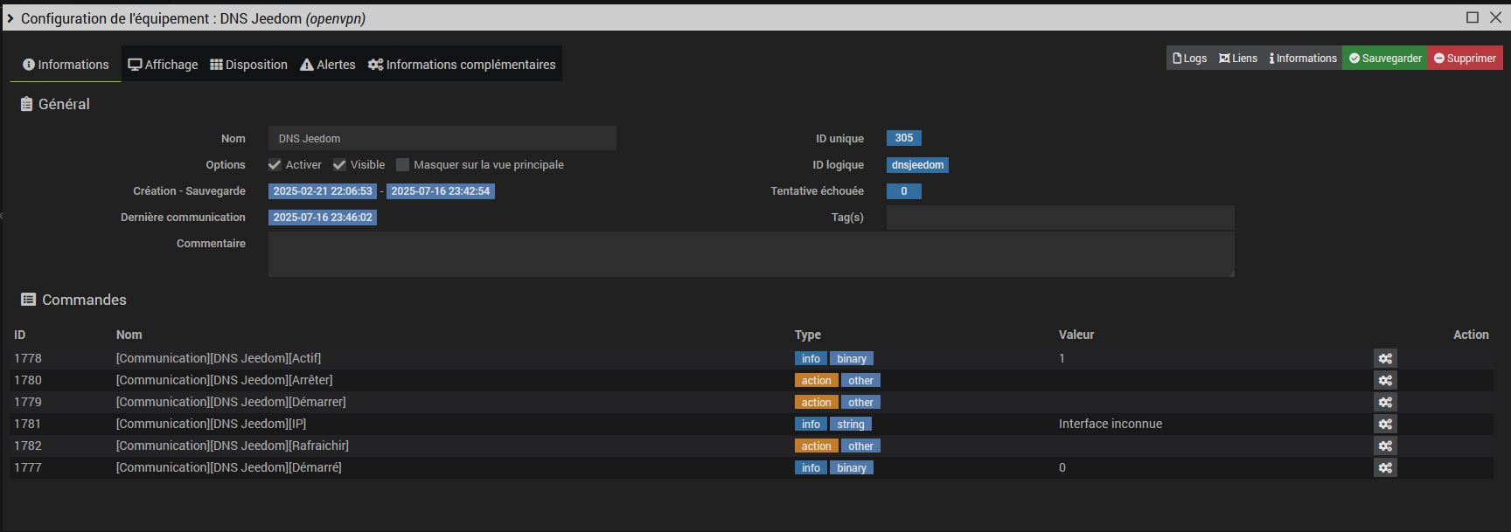This screenshot has height=532, width=1511.
Task: Open gear settings for Démarré command
Action: [1385, 467]
